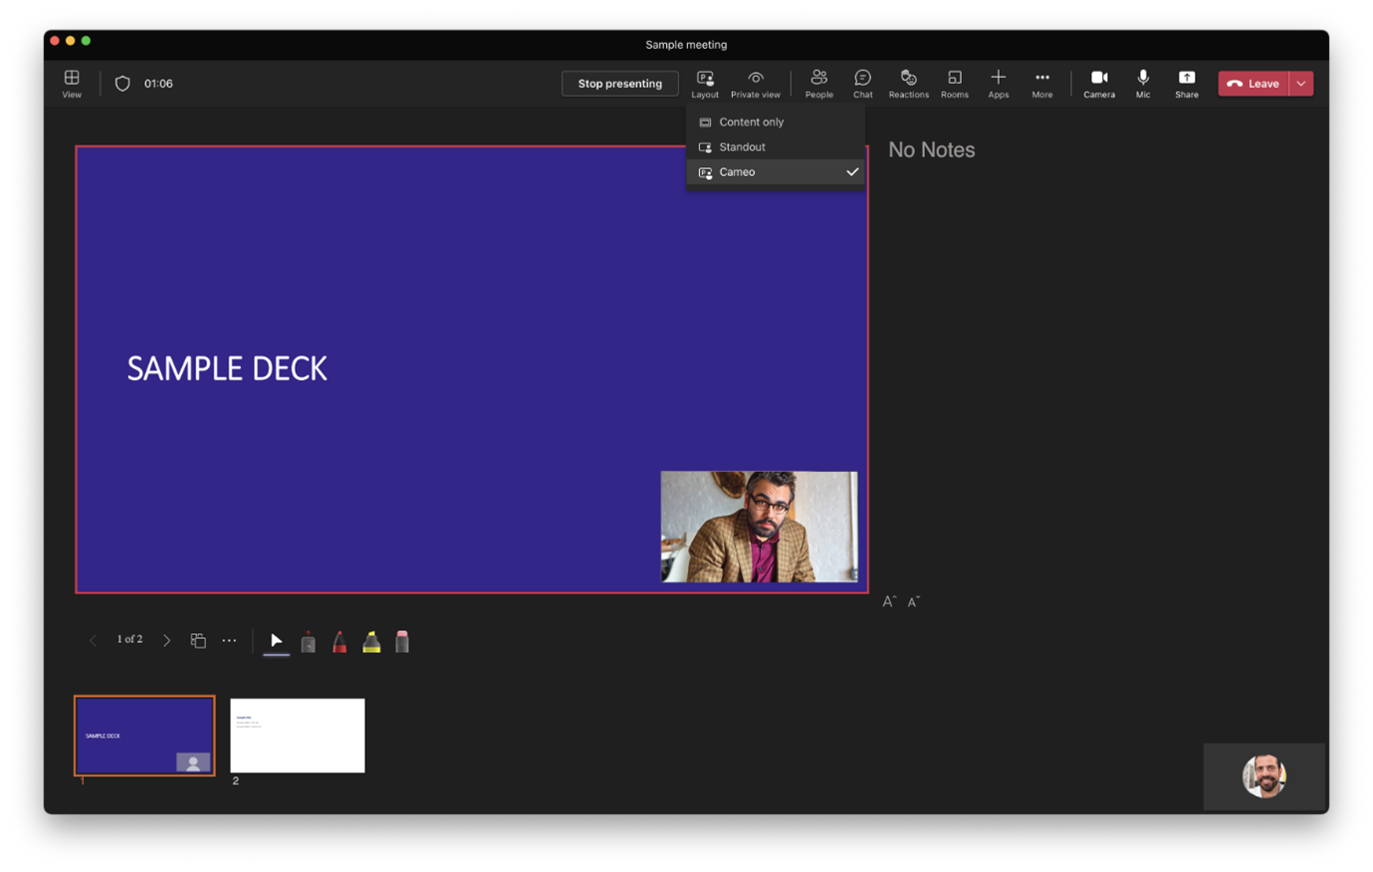
Task: Open breakout Rooms
Action: 954,83
